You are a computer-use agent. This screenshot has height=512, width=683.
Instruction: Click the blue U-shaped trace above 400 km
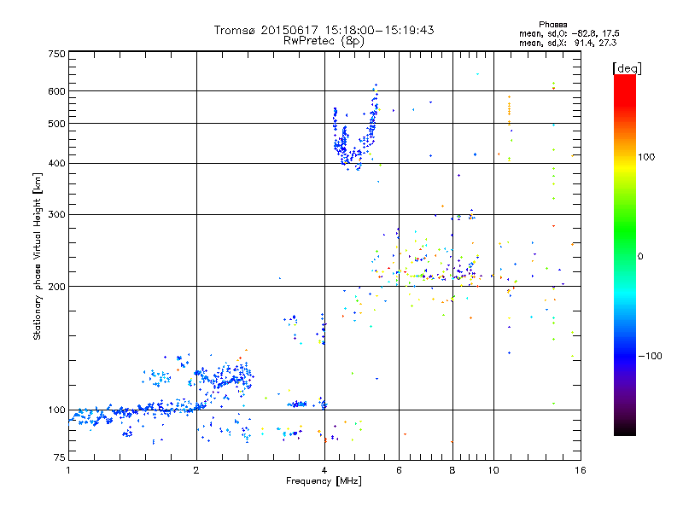point(355,129)
